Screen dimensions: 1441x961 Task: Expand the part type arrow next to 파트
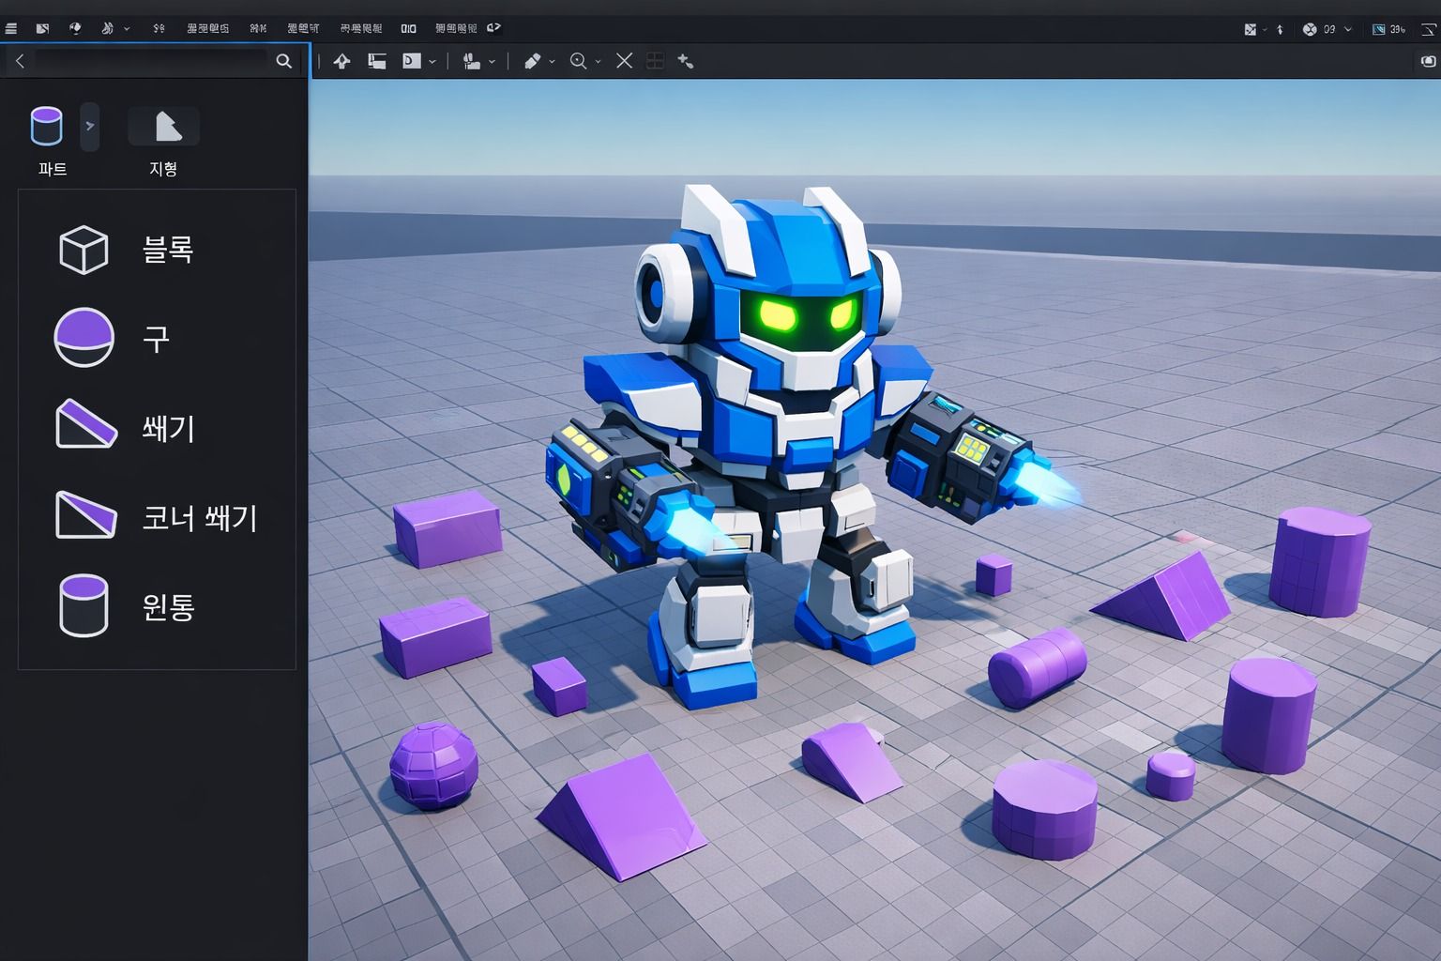point(90,126)
